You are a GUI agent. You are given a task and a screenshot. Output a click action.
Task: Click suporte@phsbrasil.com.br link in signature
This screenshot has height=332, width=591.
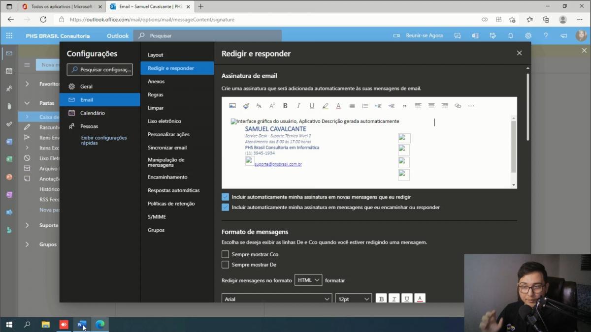(x=278, y=164)
